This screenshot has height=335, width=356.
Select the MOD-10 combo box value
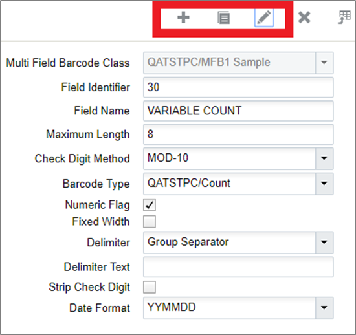pos(168,158)
